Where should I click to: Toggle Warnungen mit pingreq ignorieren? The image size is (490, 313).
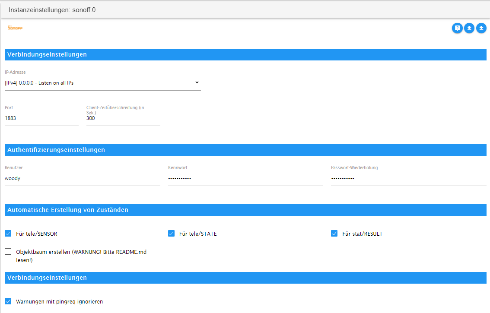tap(8, 301)
